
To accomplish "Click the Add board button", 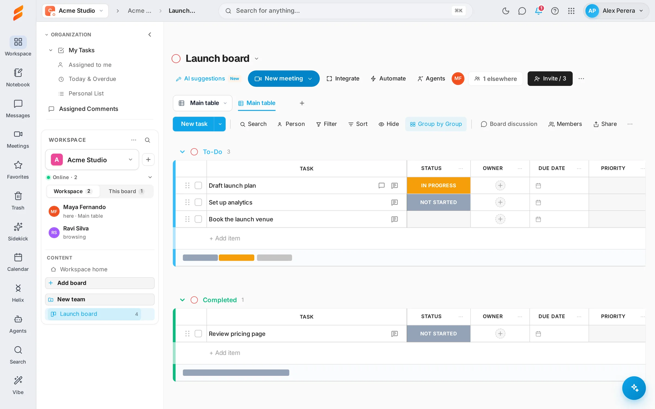I will point(100,283).
